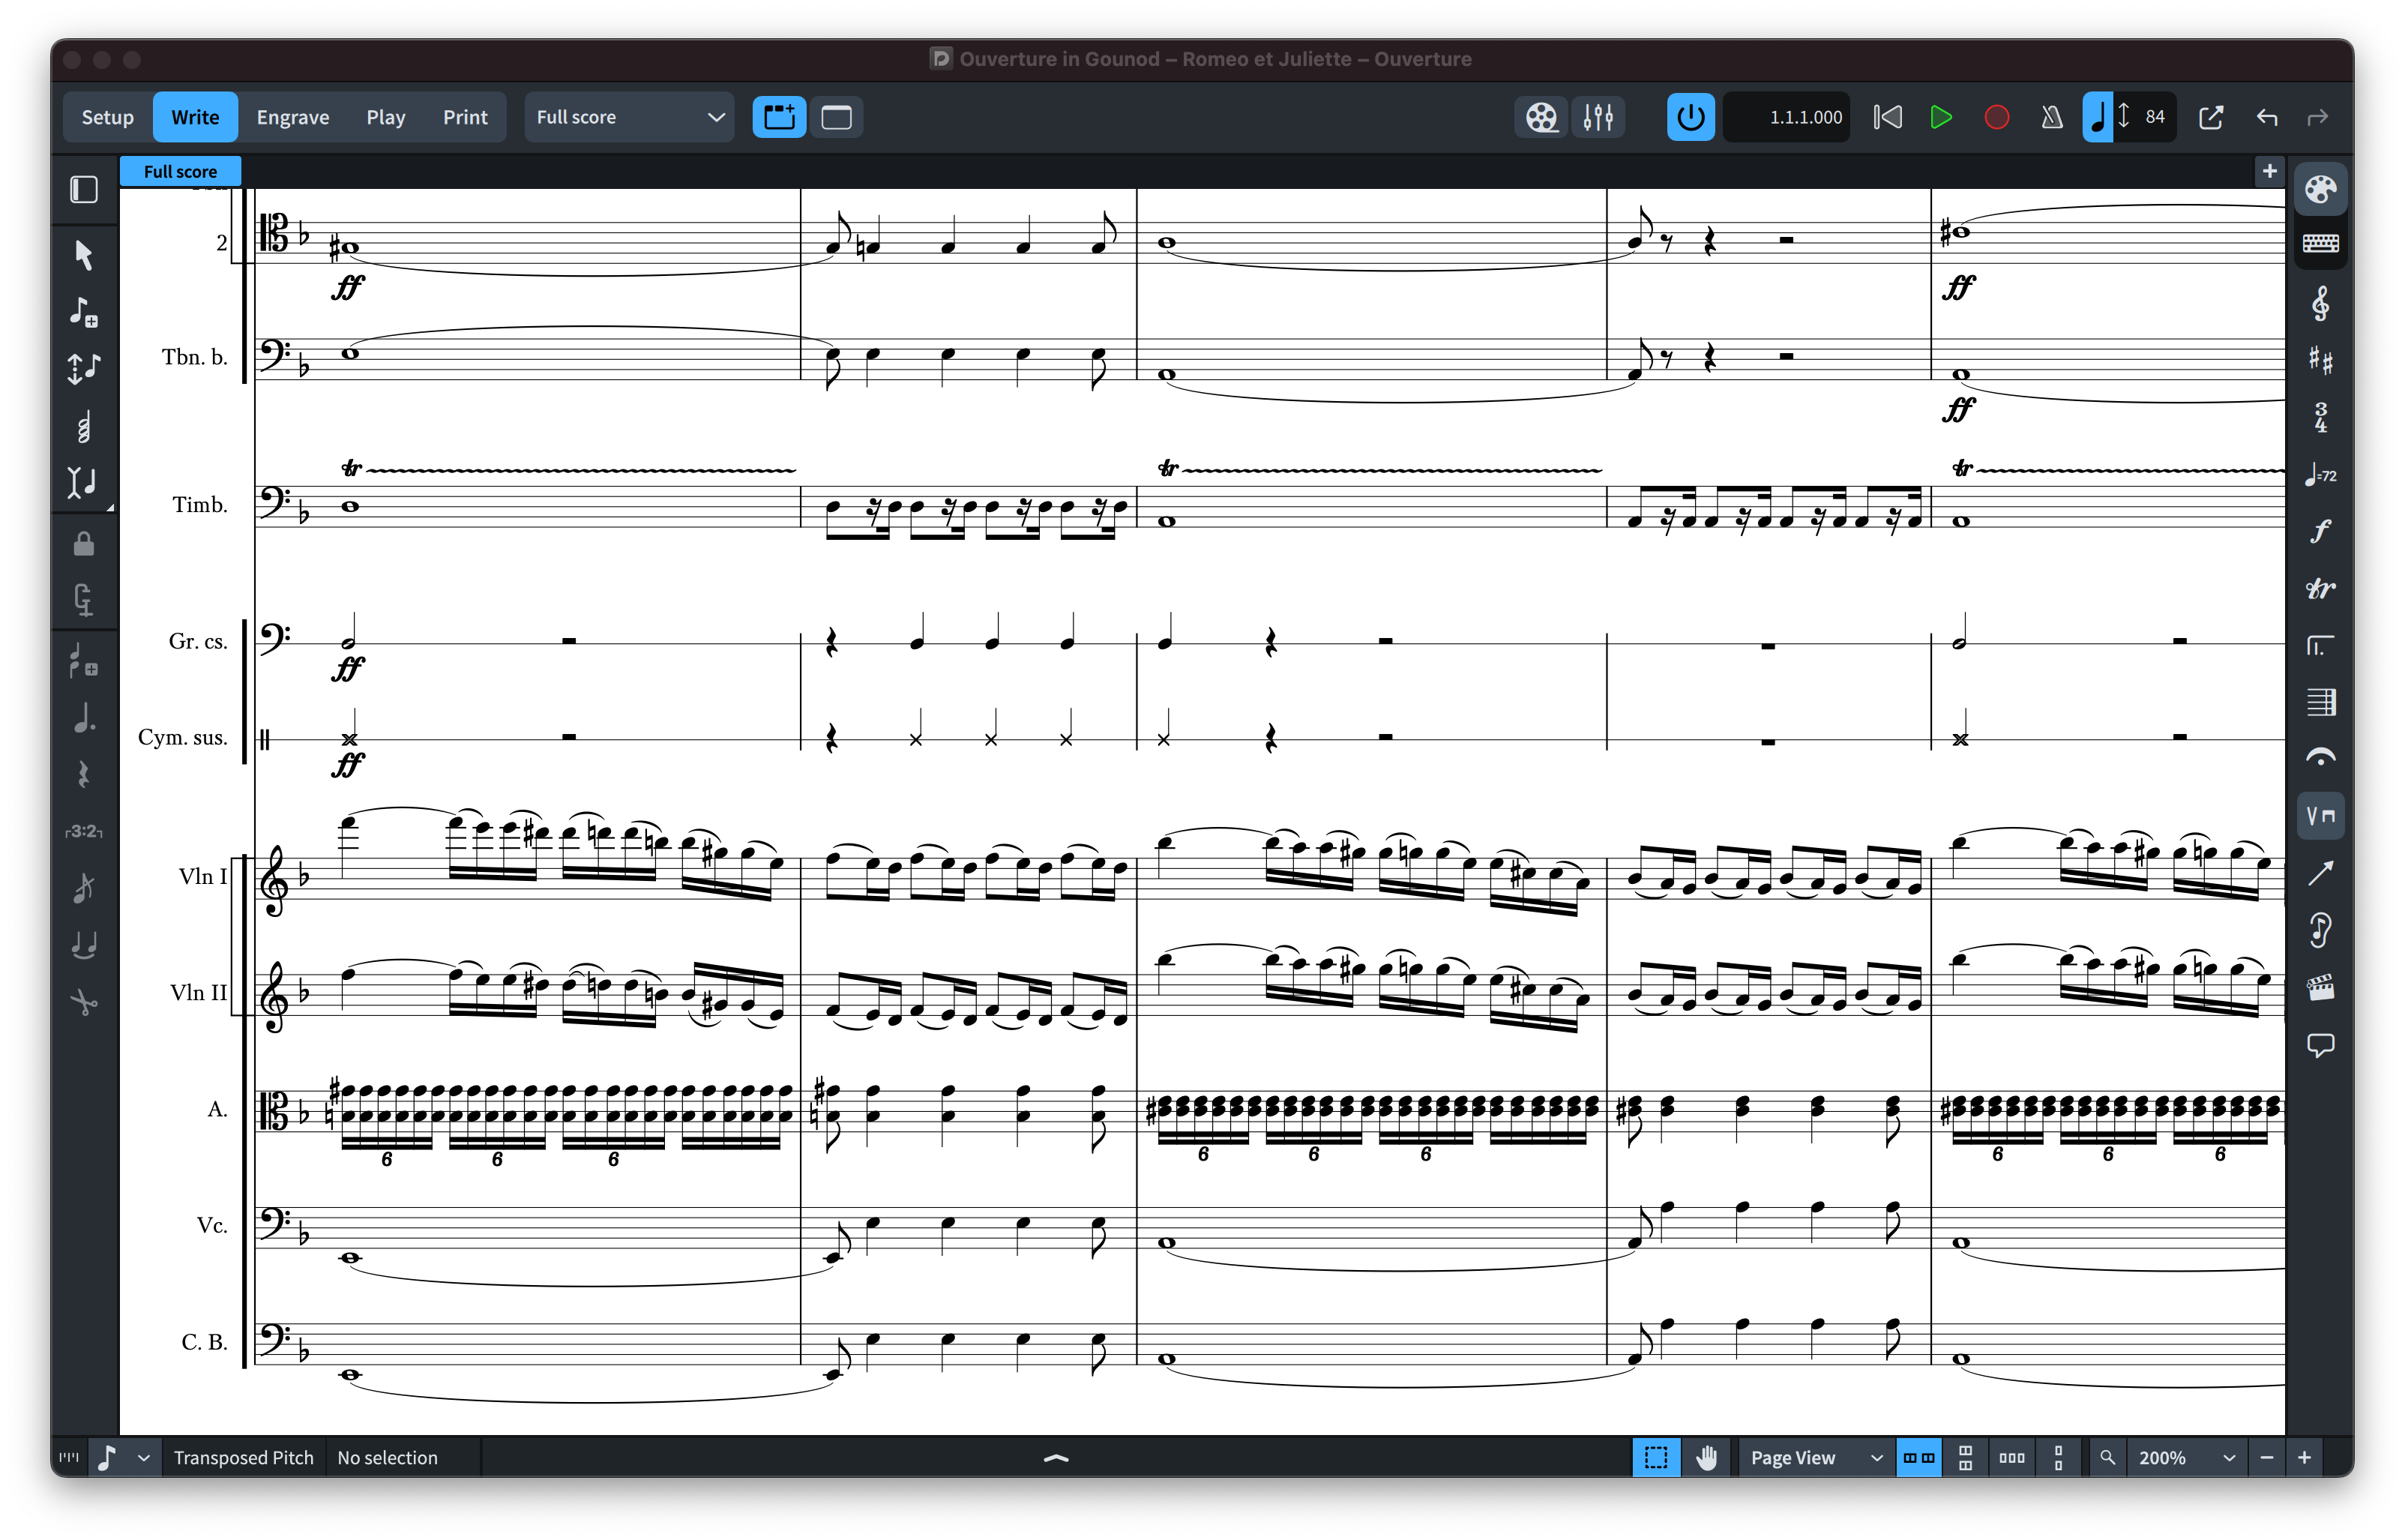
Task: Open the Video panel
Action: 2320,988
